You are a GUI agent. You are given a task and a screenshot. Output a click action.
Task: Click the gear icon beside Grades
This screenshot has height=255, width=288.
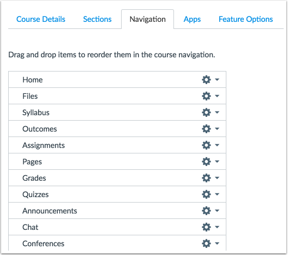[206, 178]
